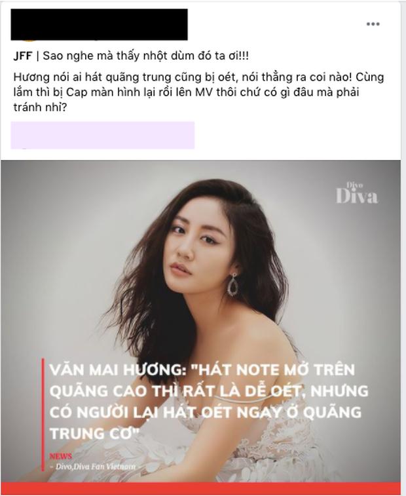Click the Divo Diva logo watermark
The image size is (406, 496).
tap(357, 193)
